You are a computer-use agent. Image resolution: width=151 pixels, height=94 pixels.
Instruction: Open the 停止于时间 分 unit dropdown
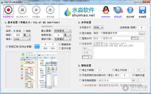click(141, 70)
